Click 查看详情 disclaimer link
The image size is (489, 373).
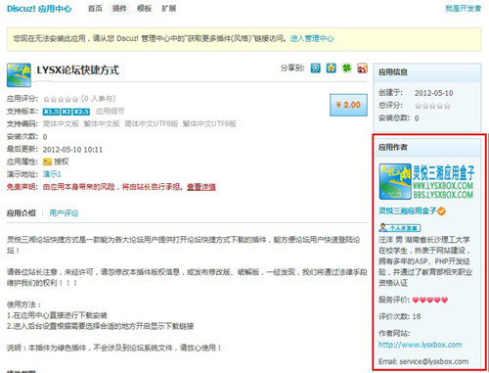tap(201, 187)
